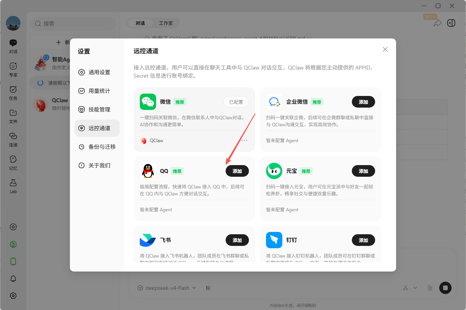The height and width of the screenshot is (310, 466).
Task: Open 备份与迁移 settings page
Action: pos(97,147)
